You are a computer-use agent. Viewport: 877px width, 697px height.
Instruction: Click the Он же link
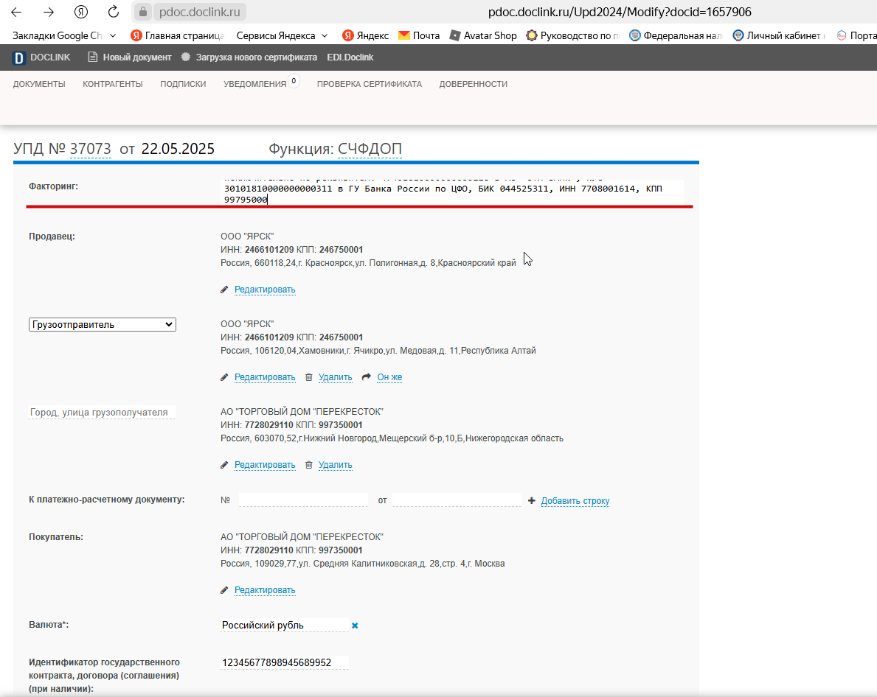pyautogui.click(x=389, y=377)
